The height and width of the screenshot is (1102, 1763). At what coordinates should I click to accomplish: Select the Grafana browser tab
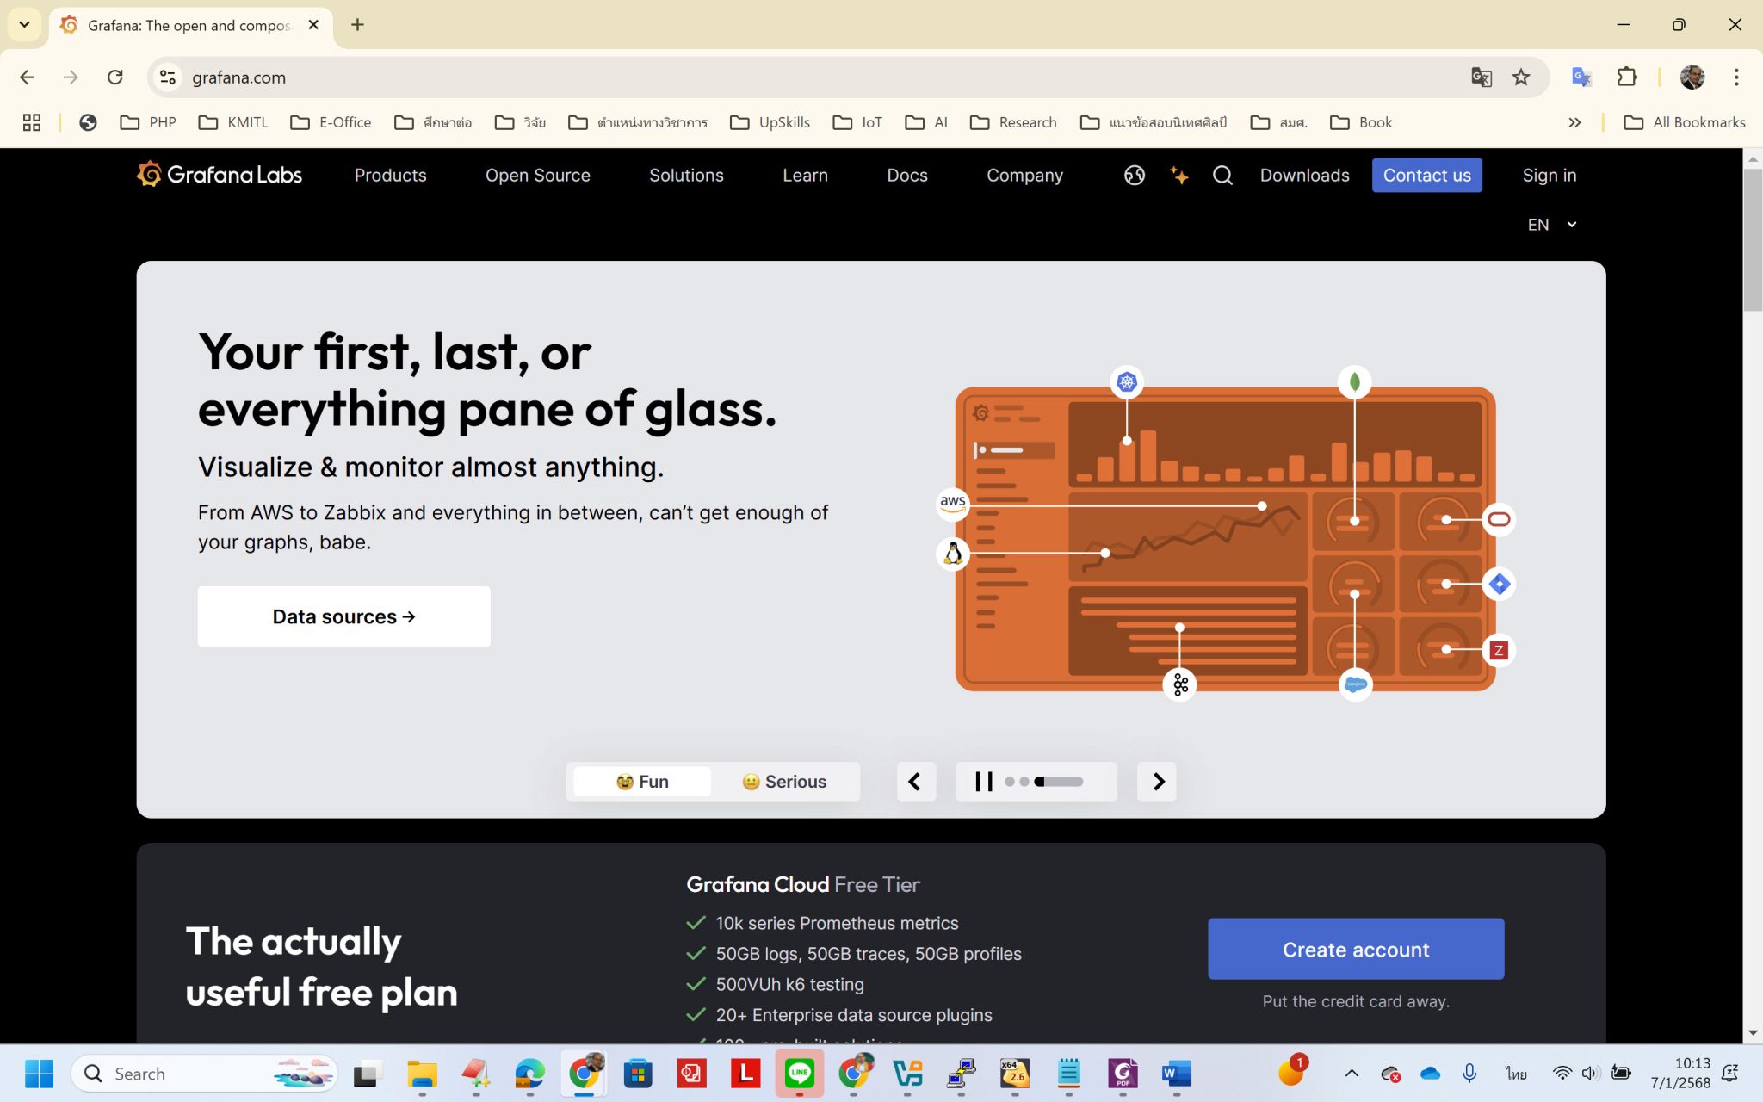coord(172,25)
